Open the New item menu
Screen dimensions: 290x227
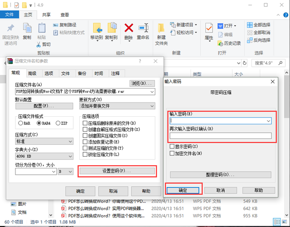point(184,25)
